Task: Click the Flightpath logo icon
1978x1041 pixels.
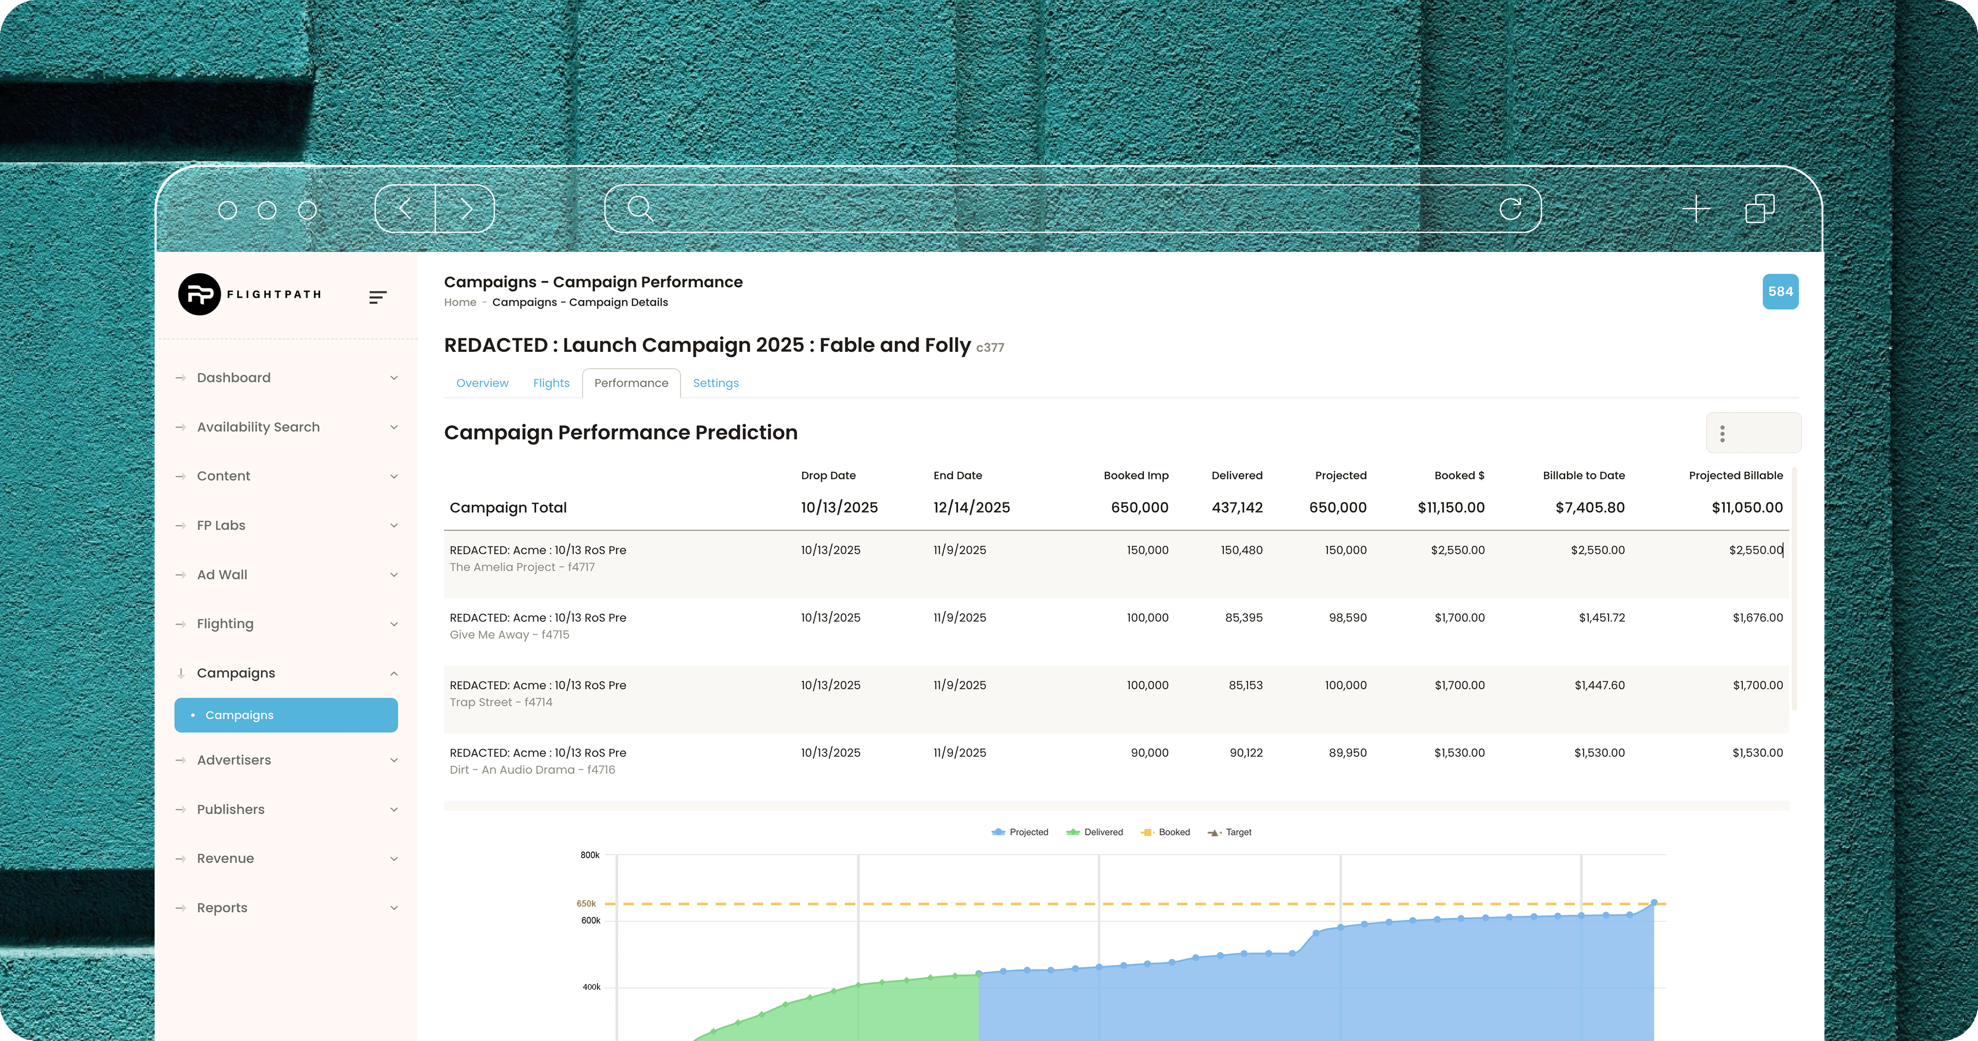Action: (200, 294)
